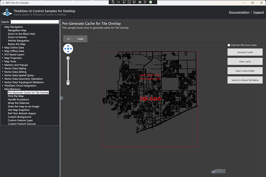Click the app icon in the title bar
This screenshot has width=266, height=177.
click(x=3, y=3)
